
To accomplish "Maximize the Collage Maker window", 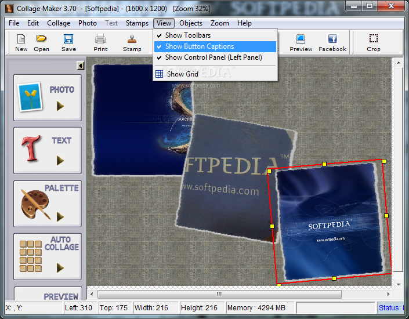I will tap(370, 6).
